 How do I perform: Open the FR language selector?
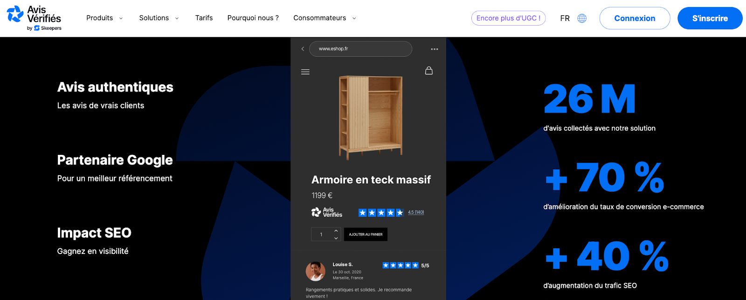coord(565,18)
